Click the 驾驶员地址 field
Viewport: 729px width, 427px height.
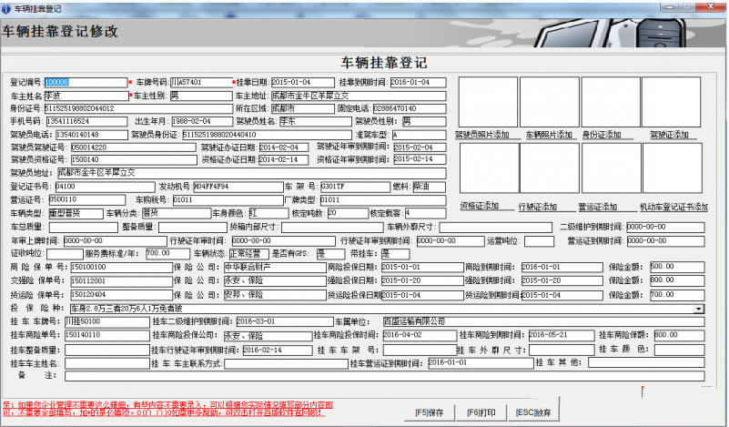coord(251,173)
